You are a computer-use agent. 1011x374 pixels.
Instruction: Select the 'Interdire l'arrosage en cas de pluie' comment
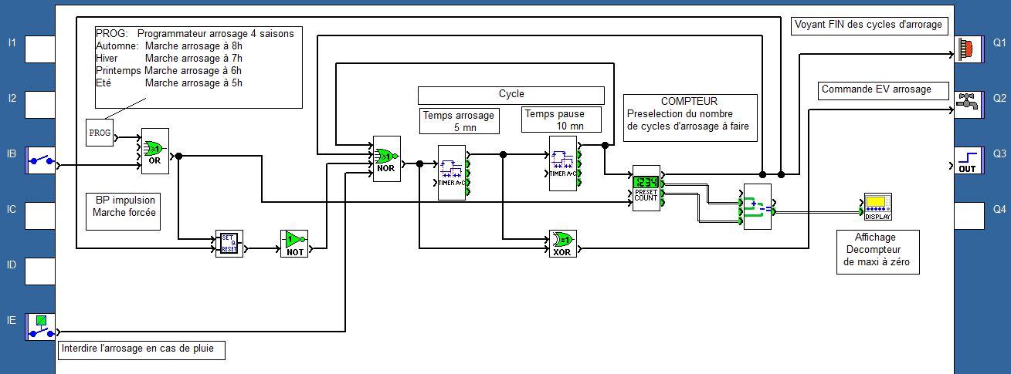[142, 350]
